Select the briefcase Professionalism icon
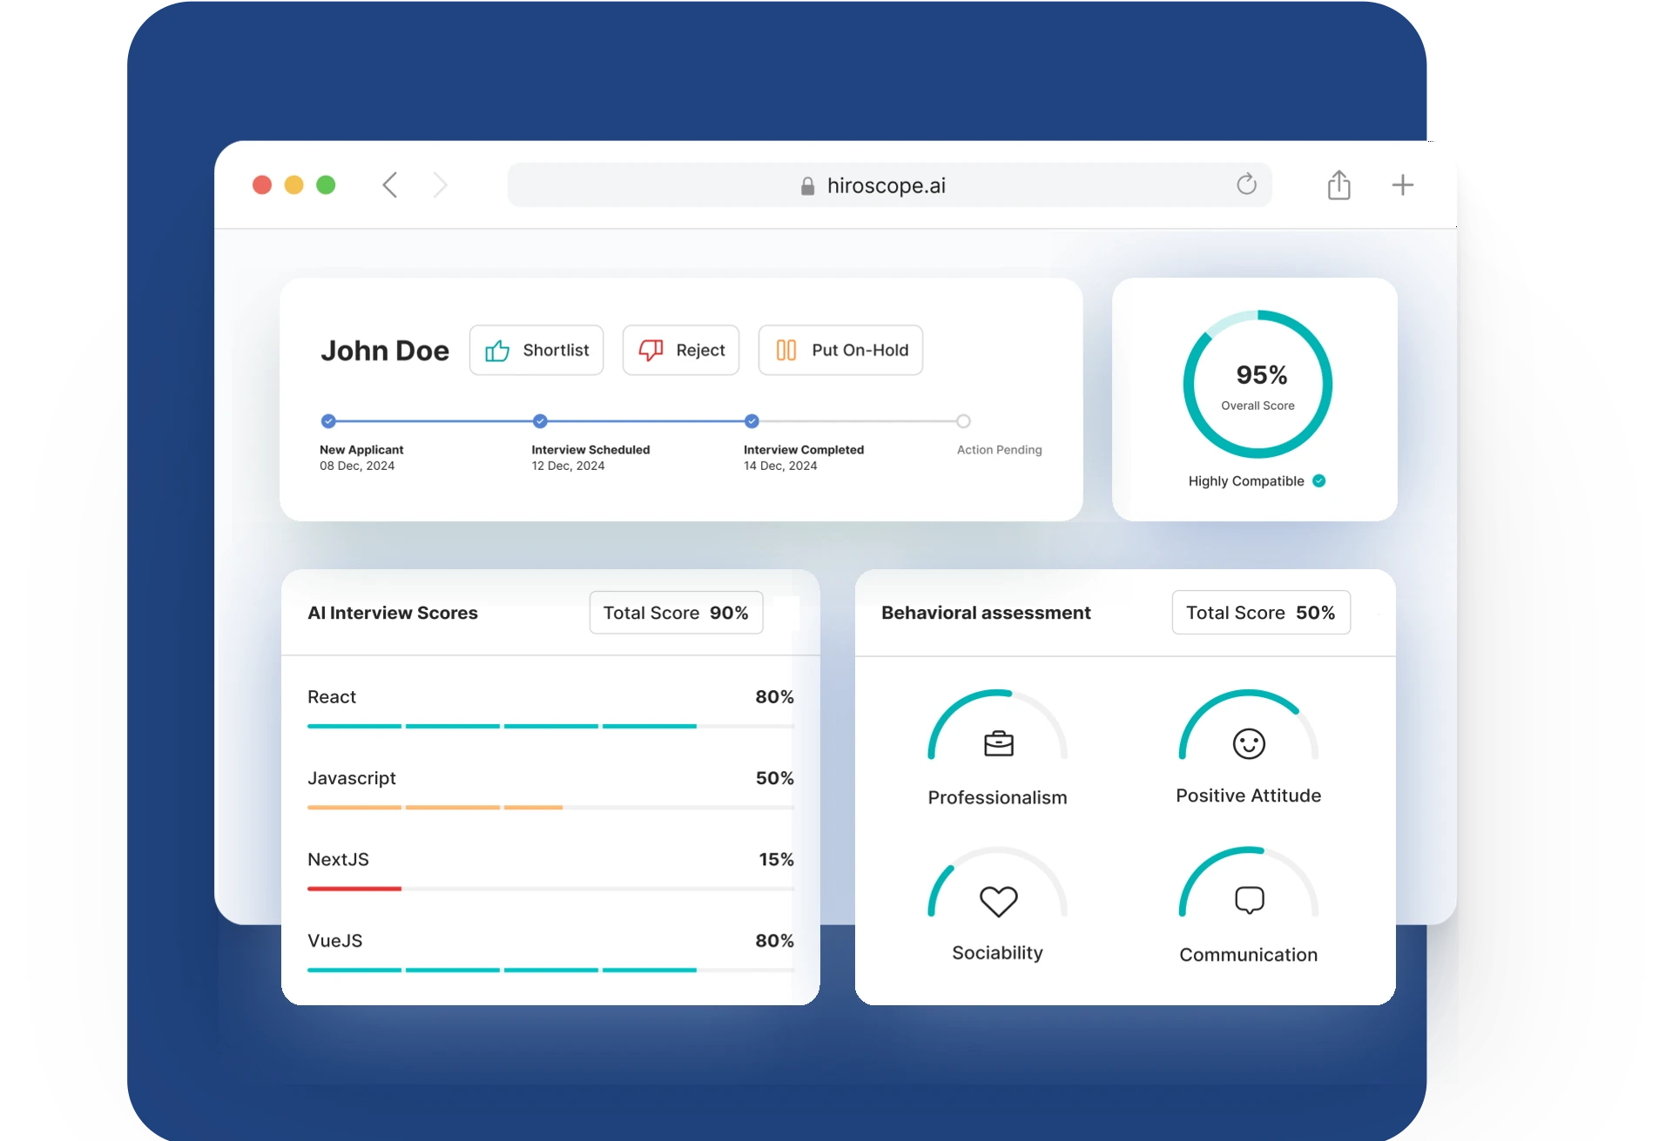Image resolution: width=1672 pixels, height=1141 pixels. (998, 744)
